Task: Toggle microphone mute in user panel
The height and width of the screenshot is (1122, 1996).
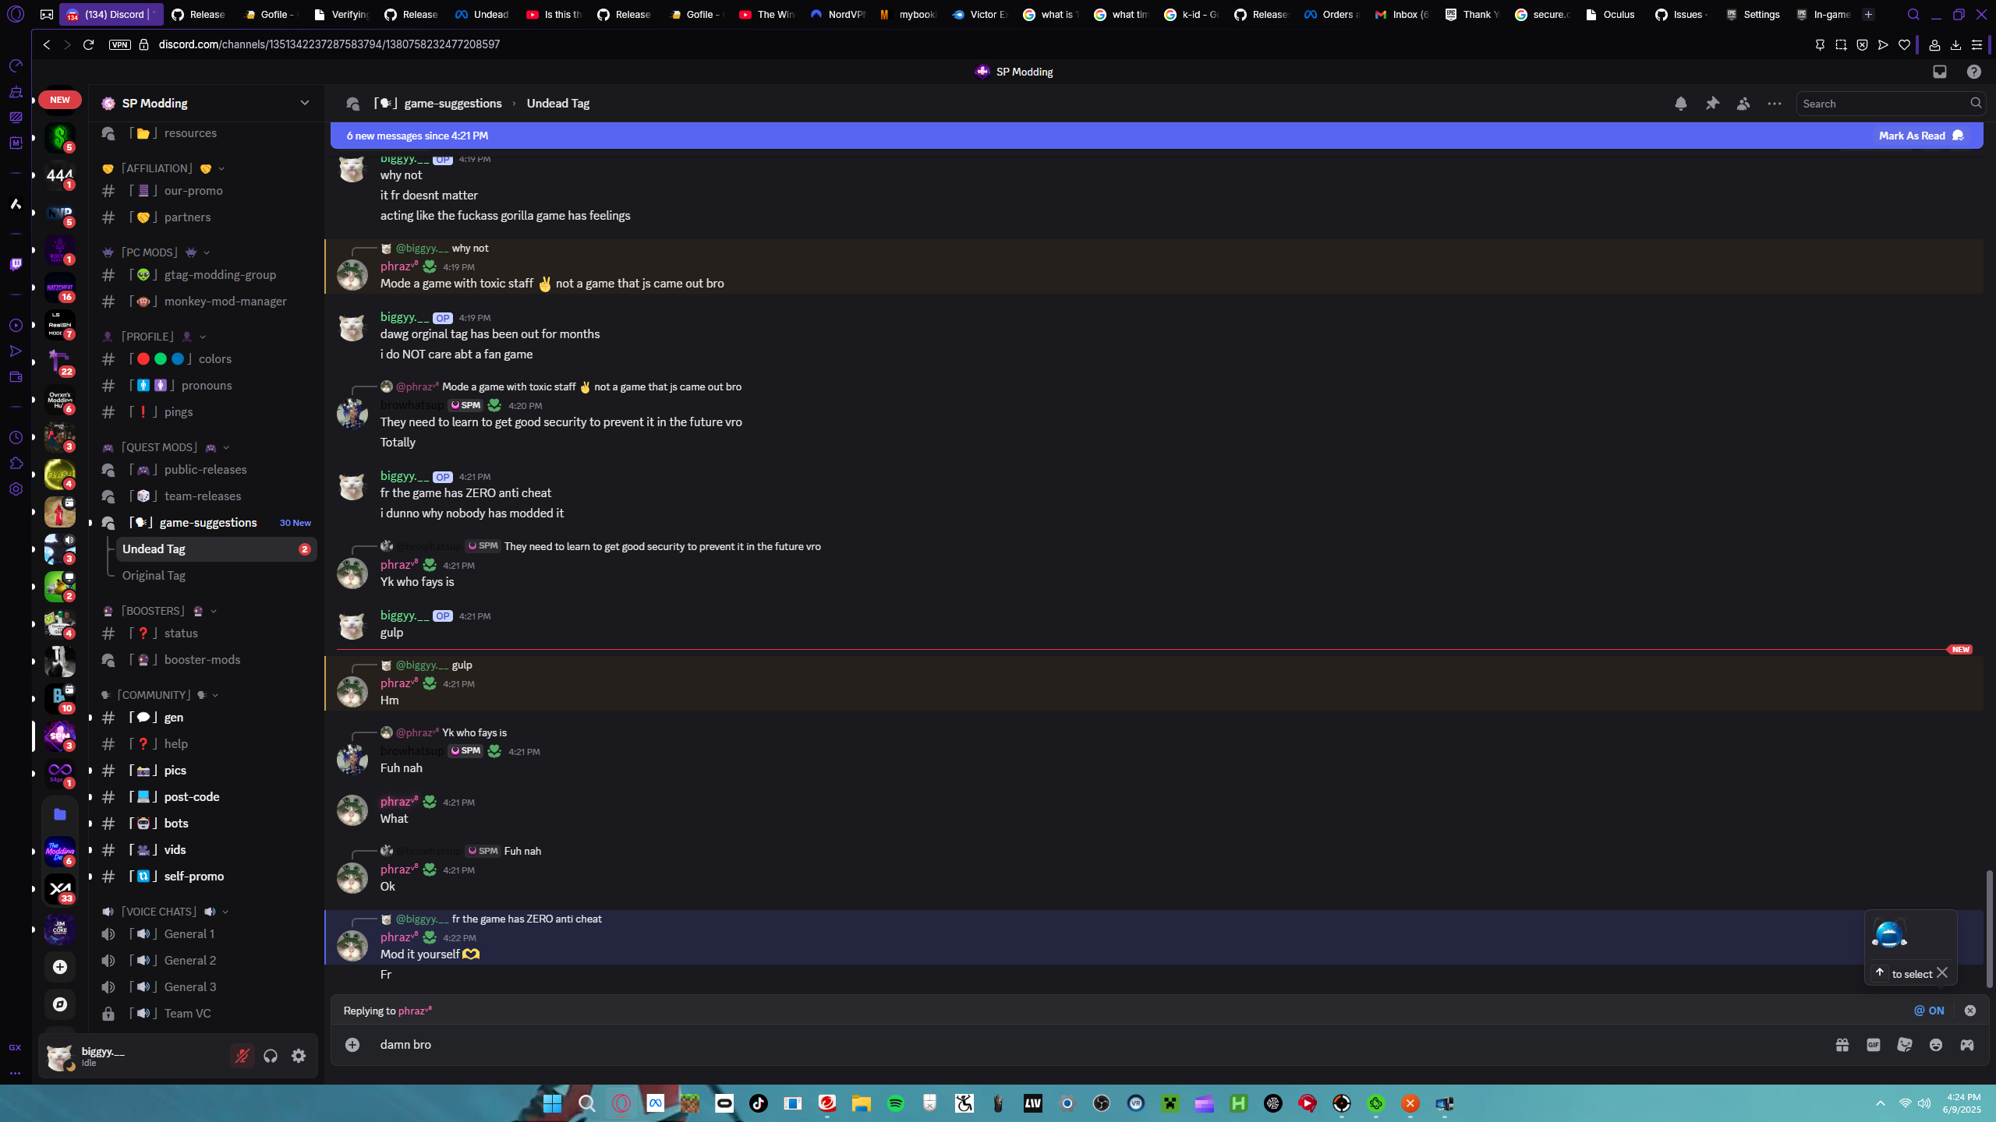Action: pyautogui.click(x=242, y=1056)
